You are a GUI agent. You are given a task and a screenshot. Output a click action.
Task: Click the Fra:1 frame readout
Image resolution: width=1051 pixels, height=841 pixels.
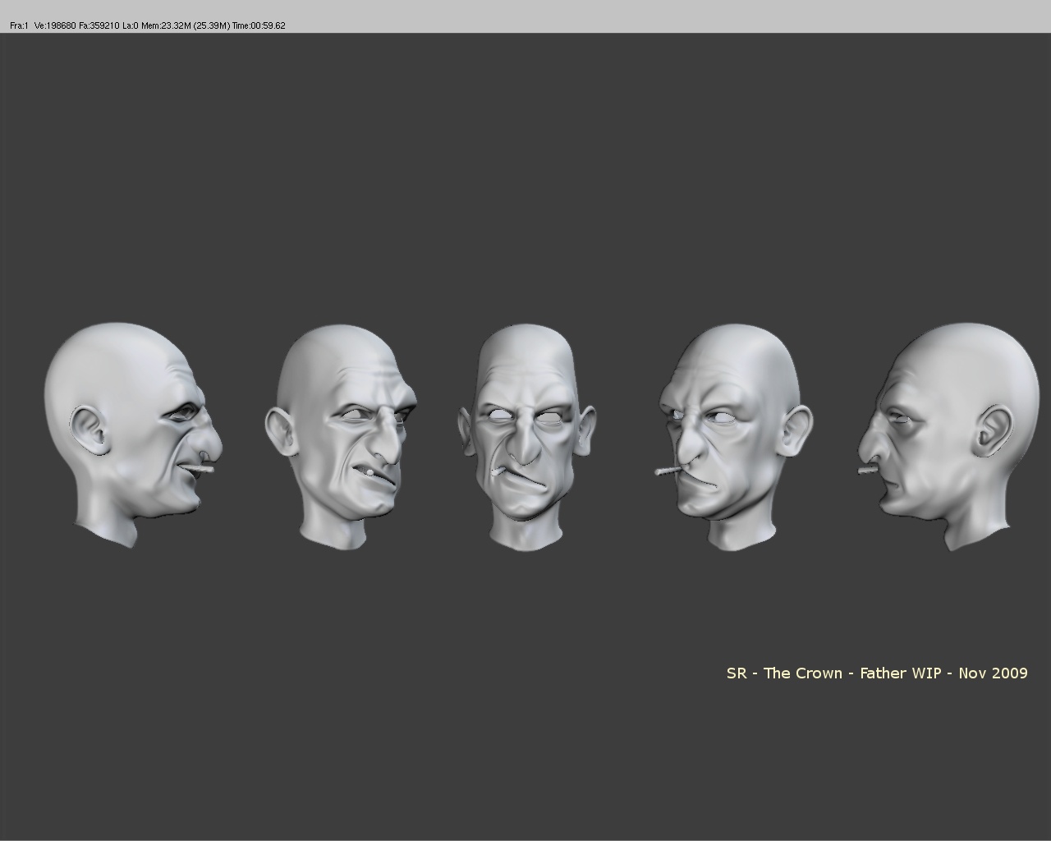pos(19,25)
